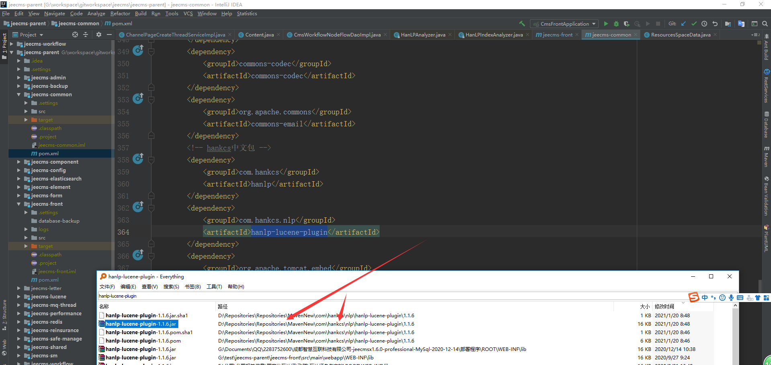Collapse the jeecms-common module tree

[19, 95]
